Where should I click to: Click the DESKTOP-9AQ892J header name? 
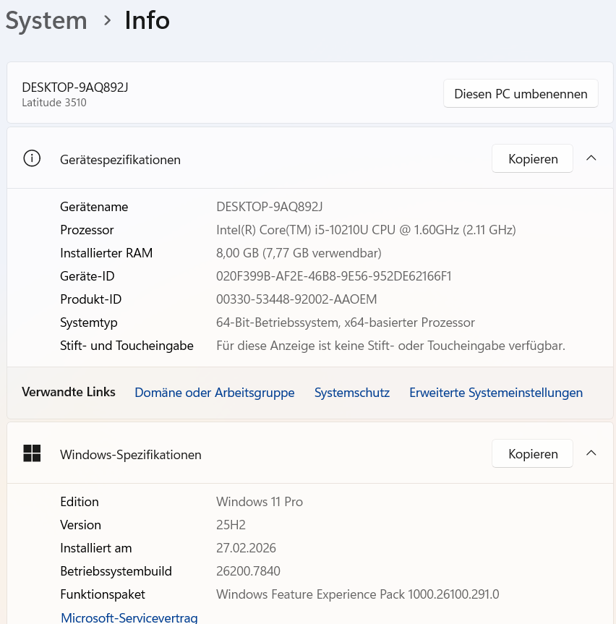click(74, 87)
